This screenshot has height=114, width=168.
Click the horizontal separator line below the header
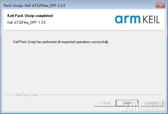tap(84, 31)
